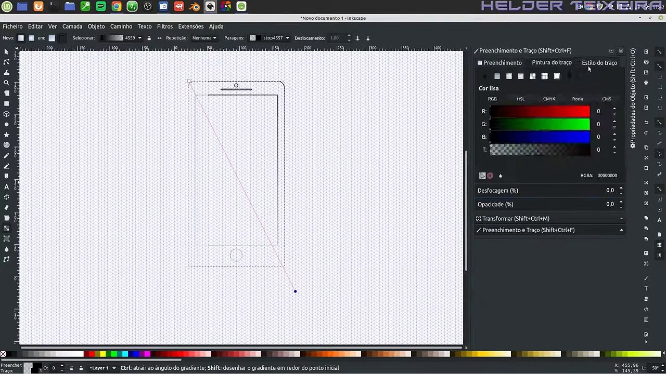Select the RGB color mode
The image size is (666, 374).
(x=492, y=99)
